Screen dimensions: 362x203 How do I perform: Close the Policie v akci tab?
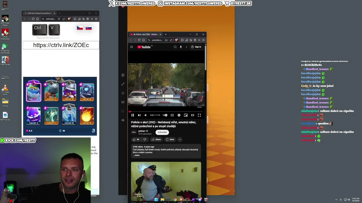tap(160, 34)
